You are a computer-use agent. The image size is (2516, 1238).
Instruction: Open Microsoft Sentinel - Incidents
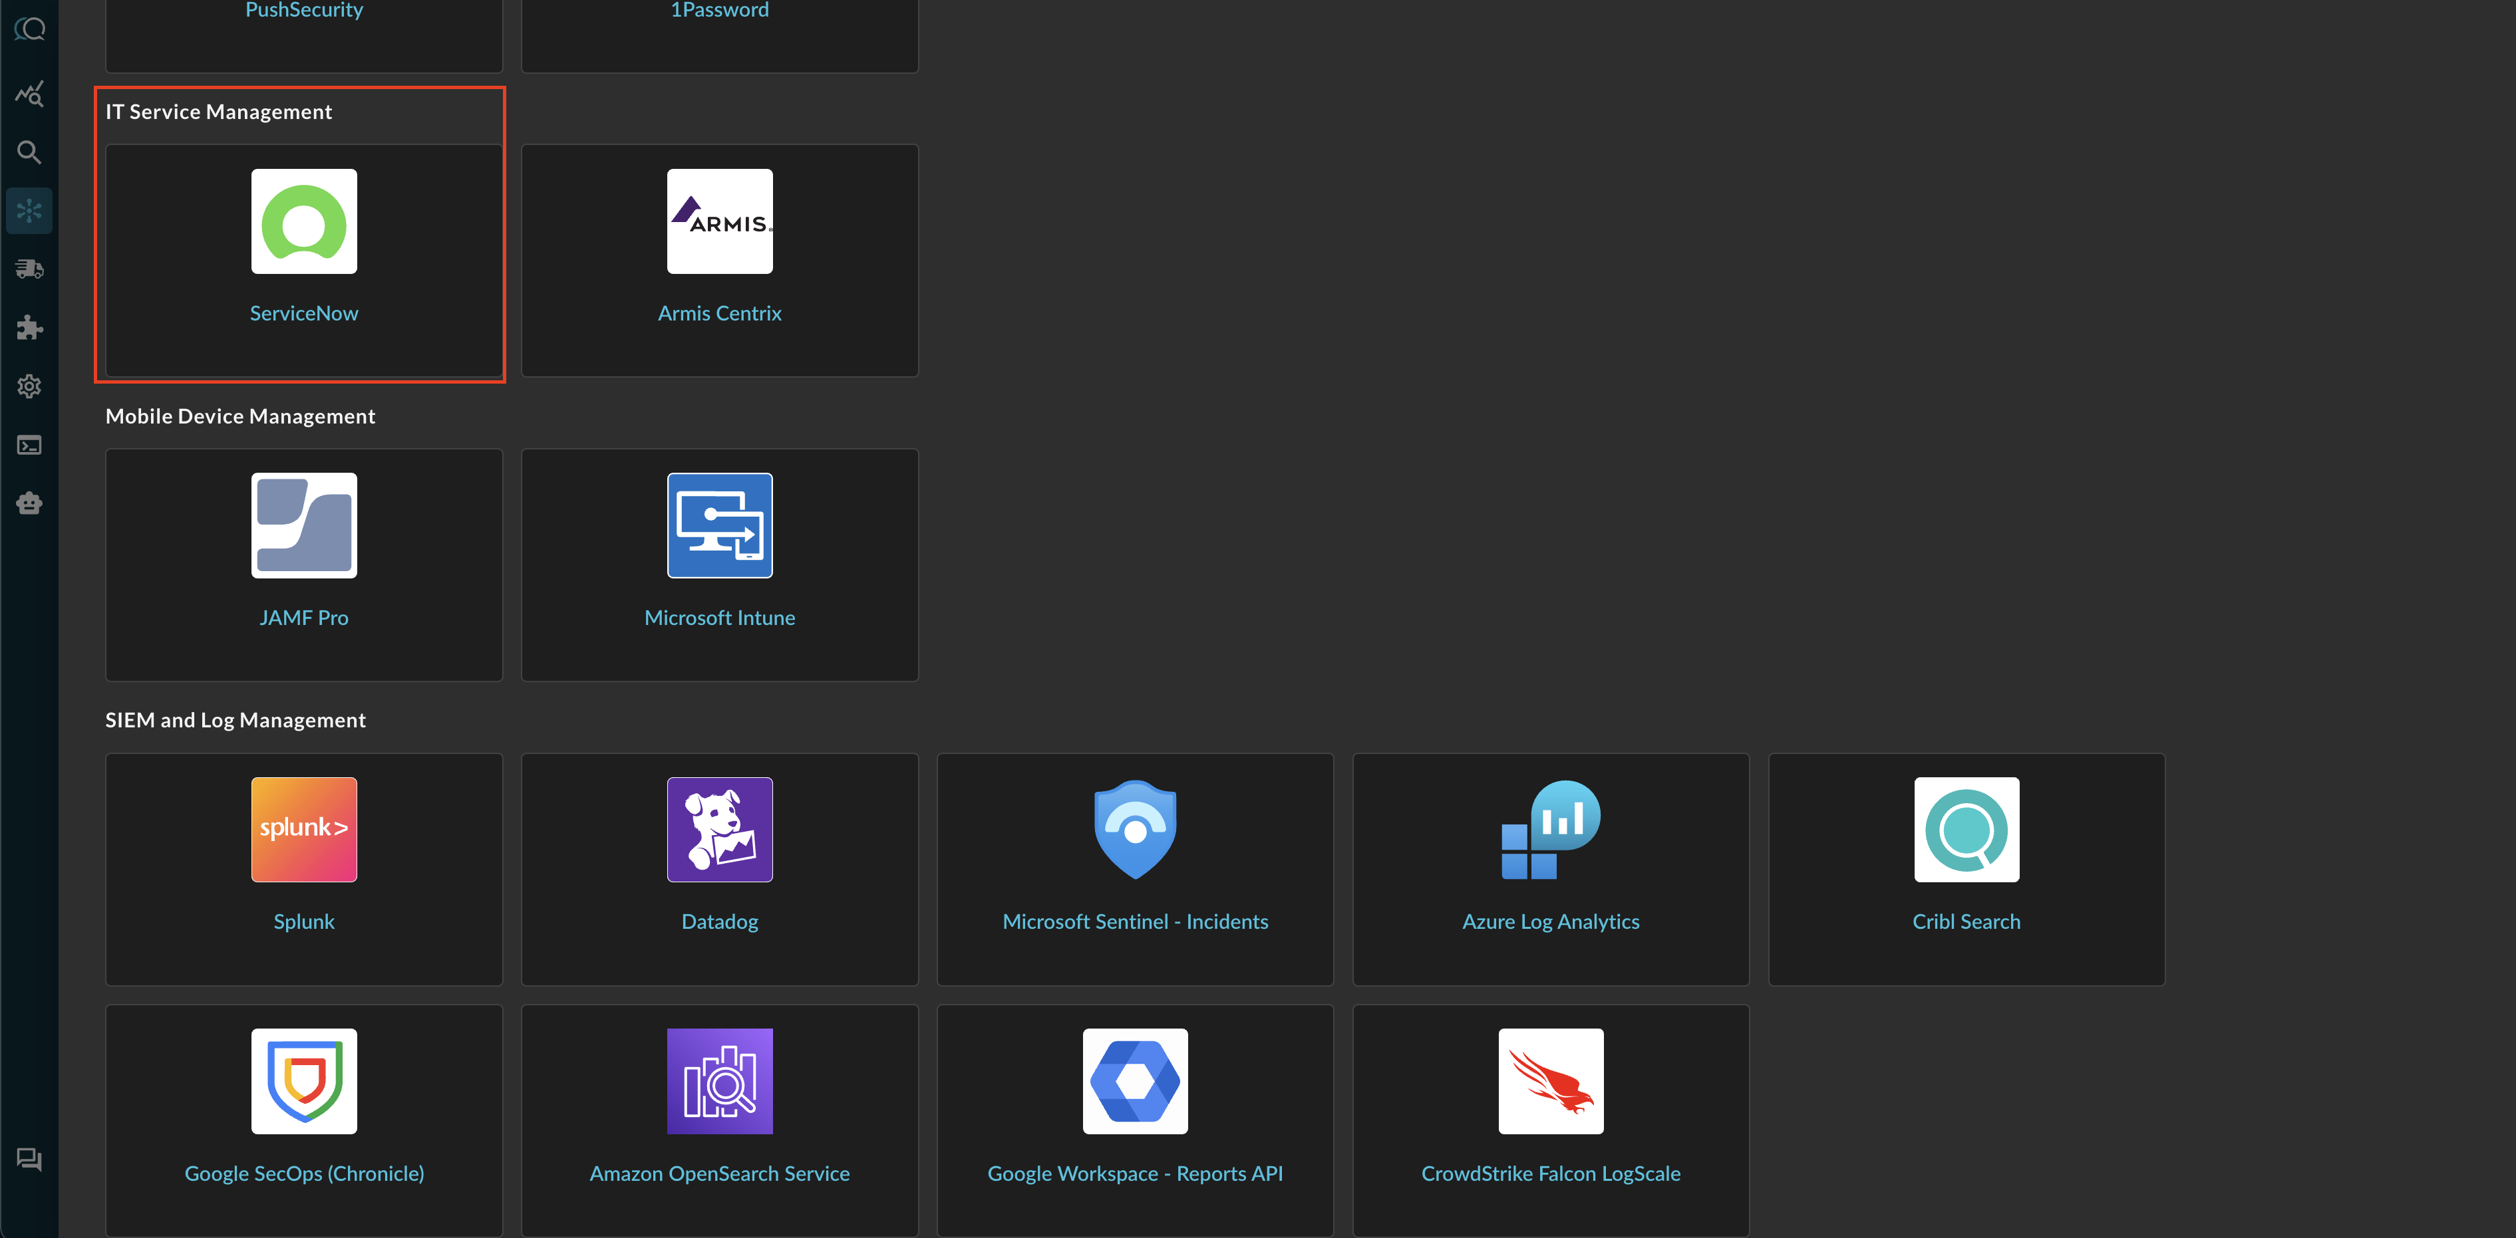tap(1135, 921)
